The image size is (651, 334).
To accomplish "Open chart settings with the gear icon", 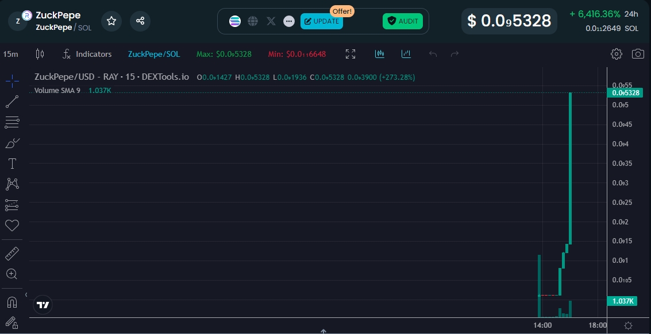I will click(x=616, y=54).
